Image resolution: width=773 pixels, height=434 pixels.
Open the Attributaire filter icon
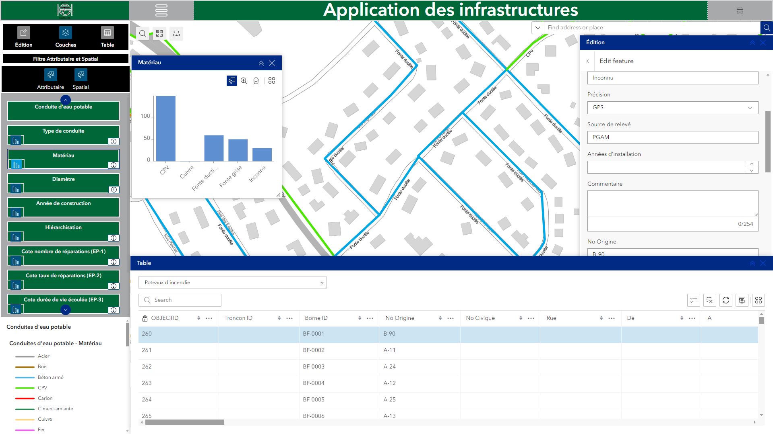51,75
